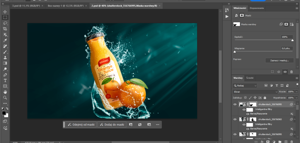Click the Wtapianie slider handle
The height and width of the screenshot is (143, 300).
coord(235,51)
